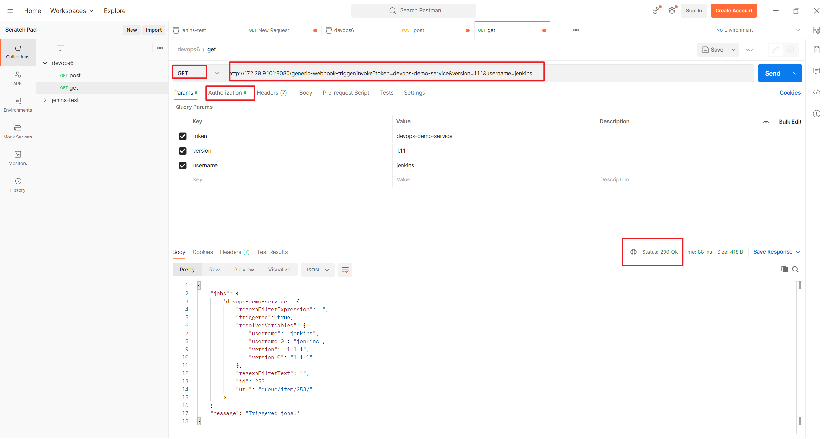Viewport: 827px width, 439px height.
Task: Click the New button
Action: (131, 30)
